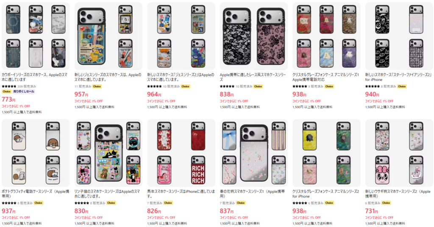434x227 pixels.
Task: Open the potato graffiti phone case thumbnail
Action: [36, 153]
